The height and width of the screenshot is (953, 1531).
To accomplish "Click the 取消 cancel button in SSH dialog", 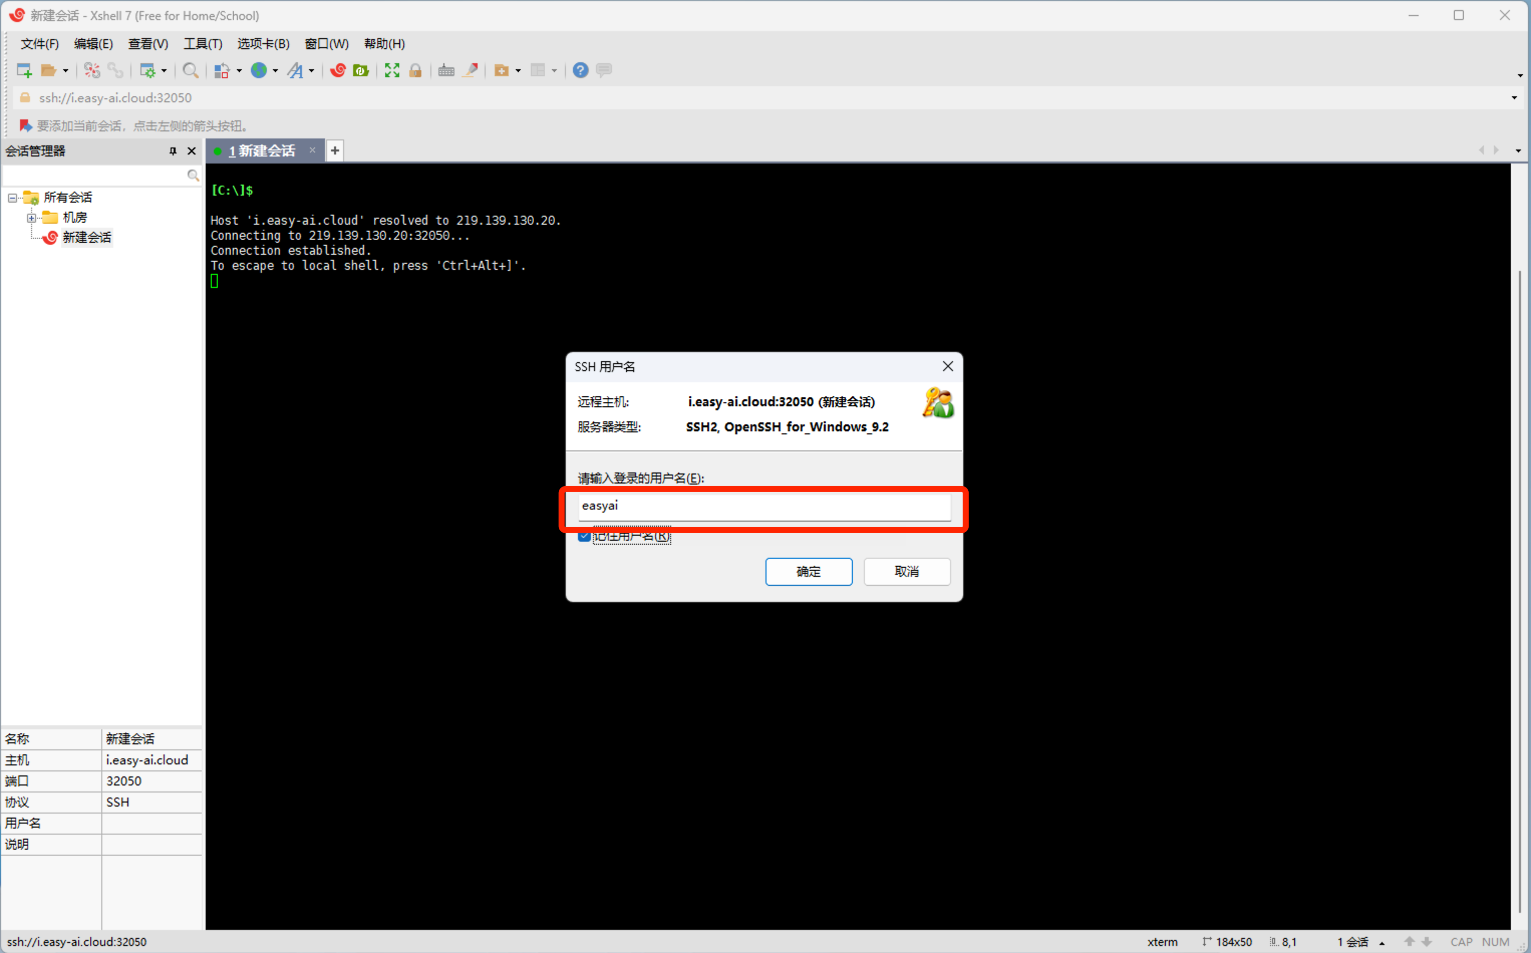I will click(904, 570).
